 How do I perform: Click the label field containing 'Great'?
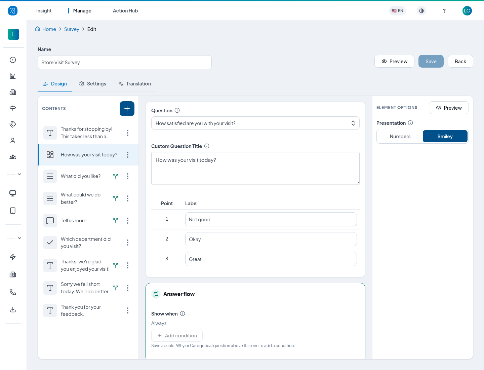(x=271, y=259)
